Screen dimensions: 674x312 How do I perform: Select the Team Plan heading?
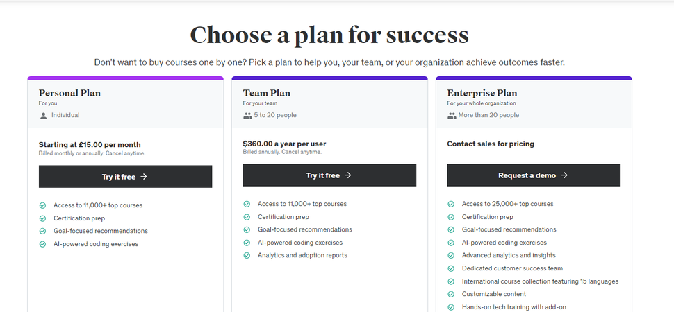[267, 93]
